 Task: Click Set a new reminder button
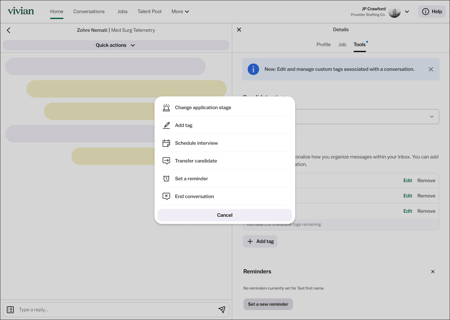(268, 304)
